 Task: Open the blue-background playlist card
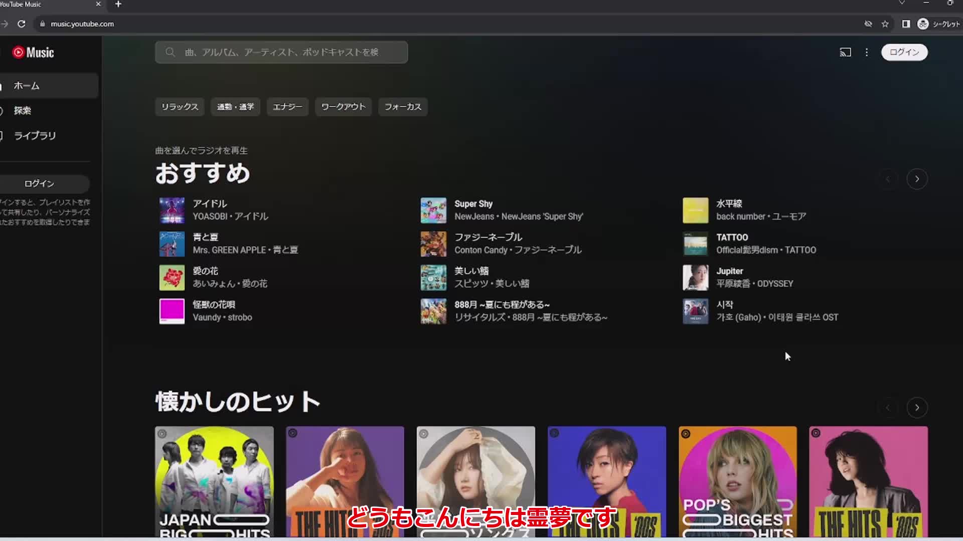(607, 482)
